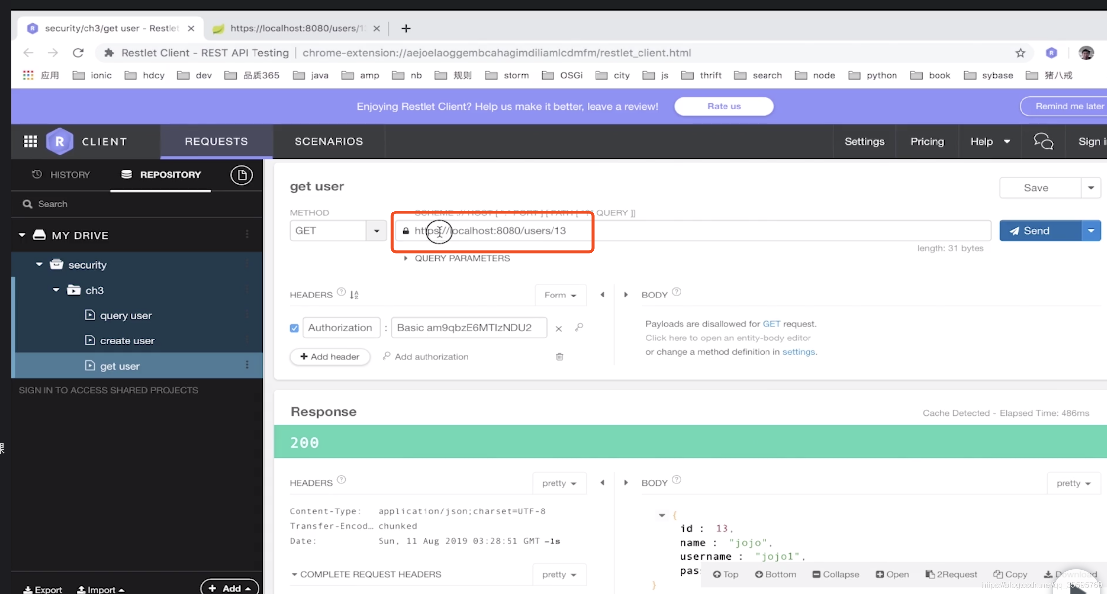Click the Save button
The image size is (1107, 594).
(x=1040, y=188)
